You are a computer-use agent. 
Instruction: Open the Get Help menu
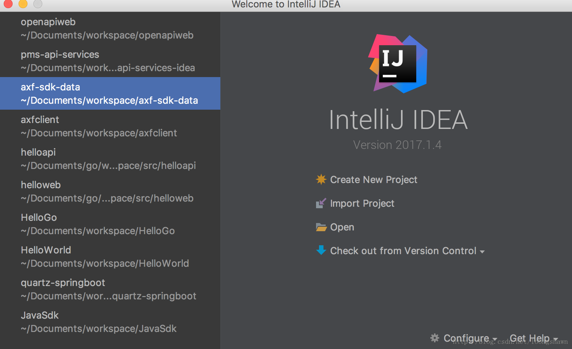(530, 338)
